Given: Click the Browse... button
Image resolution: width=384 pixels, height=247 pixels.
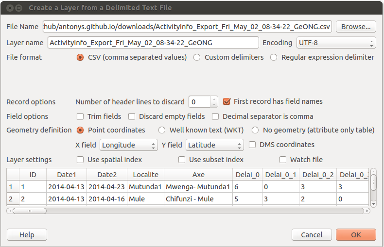Looking at the screenshot, I should (356, 27).
